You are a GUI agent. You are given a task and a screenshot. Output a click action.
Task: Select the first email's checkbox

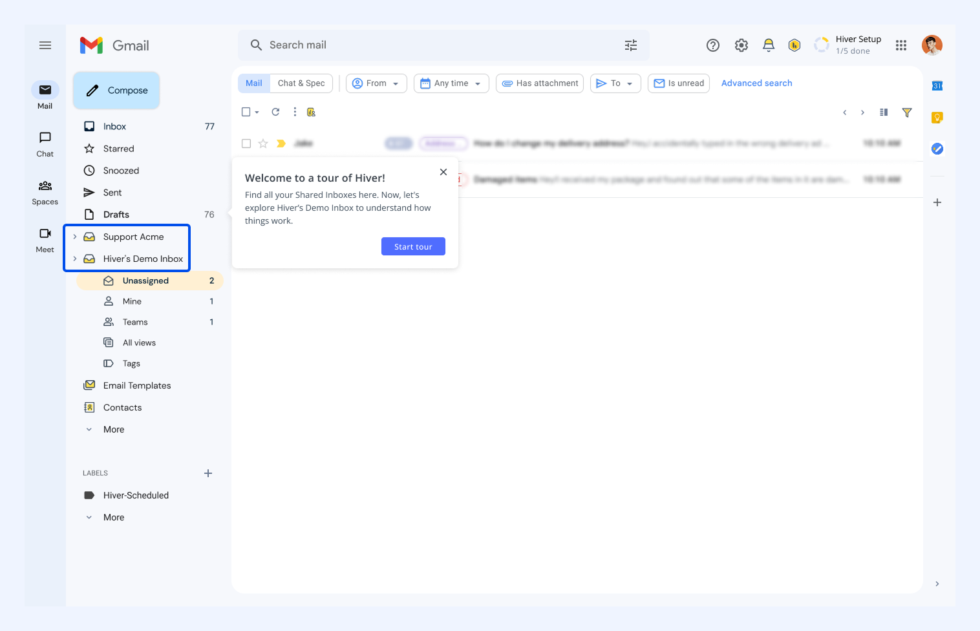tap(246, 144)
